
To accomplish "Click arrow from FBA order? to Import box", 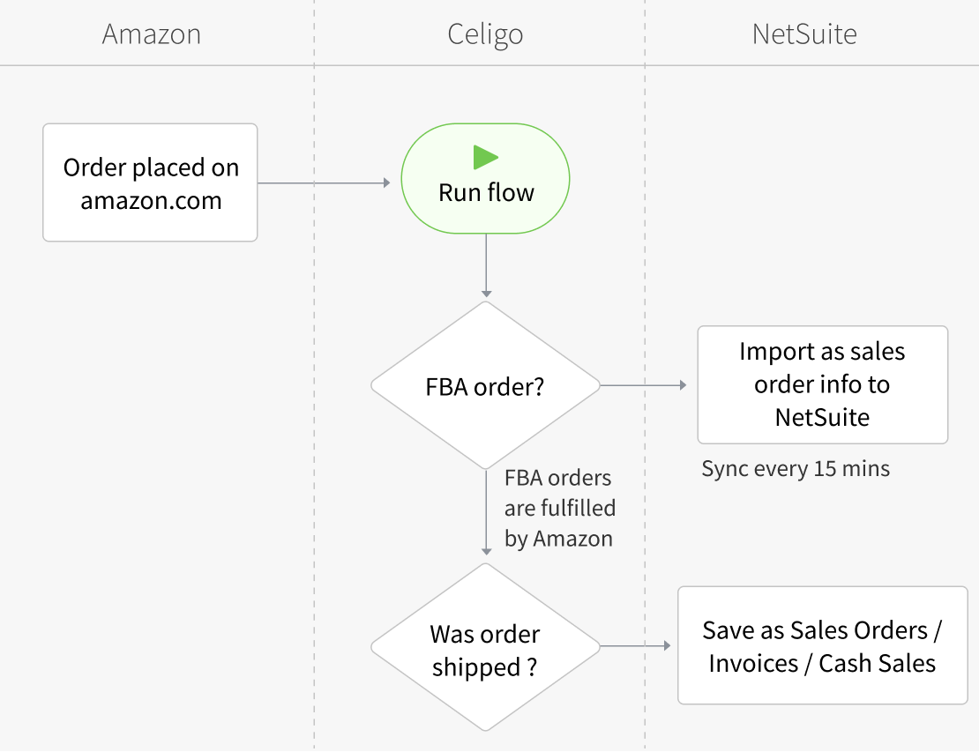I will (x=642, y=385).
